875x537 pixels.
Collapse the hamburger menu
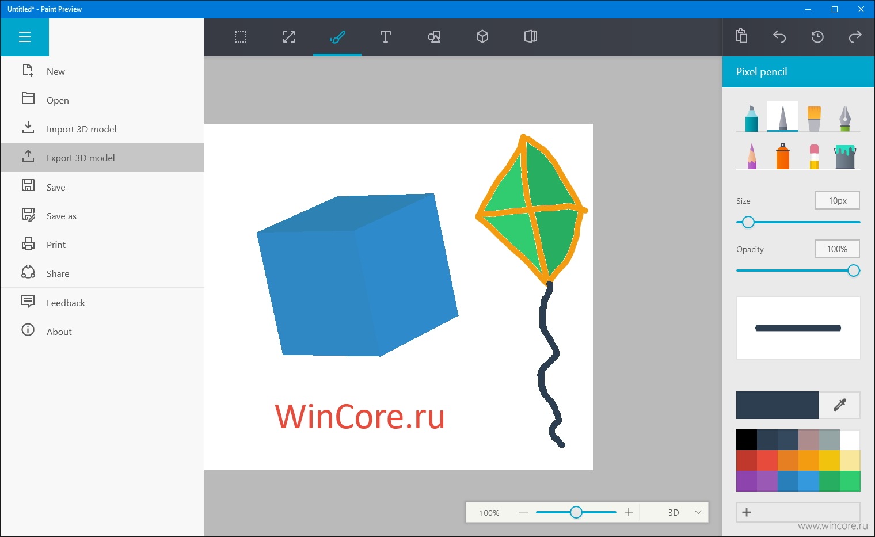click(x=25, y=37)
